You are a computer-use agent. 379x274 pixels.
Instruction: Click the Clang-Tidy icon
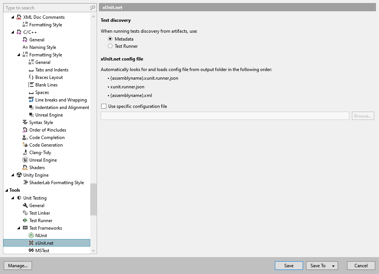coord(25,152)
